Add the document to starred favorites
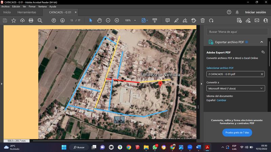This screenshot has width=271, height=152. [x=14, y=21]
